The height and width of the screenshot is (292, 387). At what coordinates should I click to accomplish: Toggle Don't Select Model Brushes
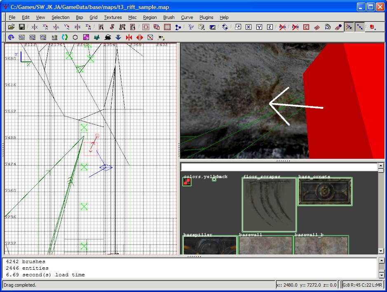click(283, 27)
